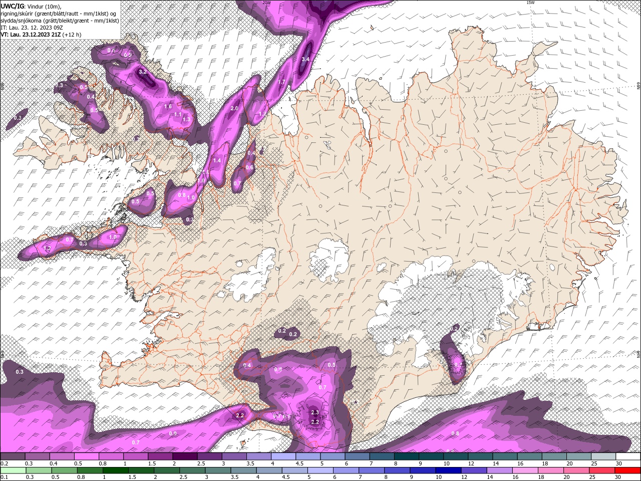Choose the upper legend swatch between 25 and 30
This screenshot has width=641, height=481.
(603, 456)
